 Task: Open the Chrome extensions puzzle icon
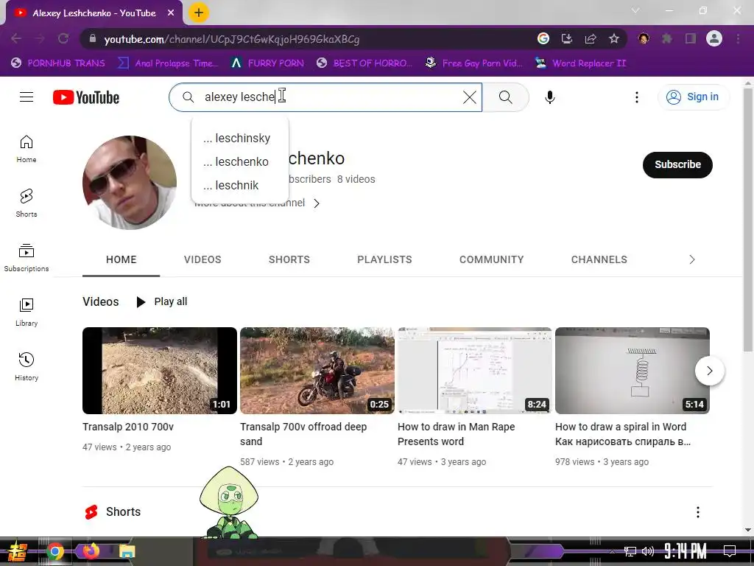click(x=667, y=38)
